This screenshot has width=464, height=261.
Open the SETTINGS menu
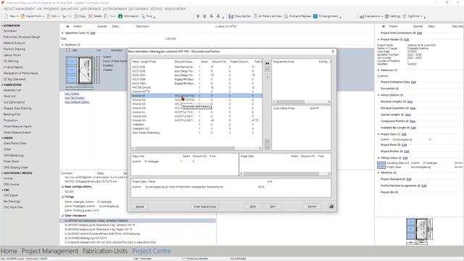coord(157,9)
